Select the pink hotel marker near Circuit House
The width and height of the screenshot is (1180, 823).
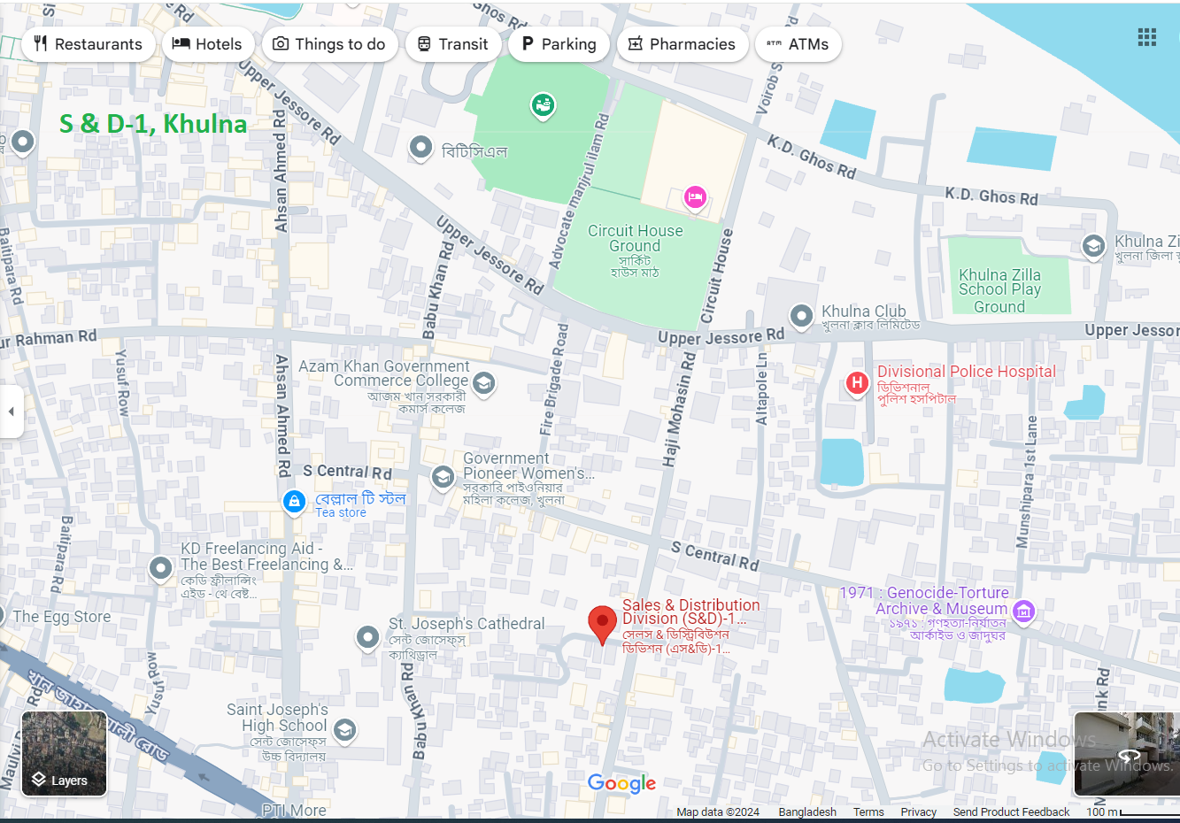pyautogui.click(x=695, y=196)
